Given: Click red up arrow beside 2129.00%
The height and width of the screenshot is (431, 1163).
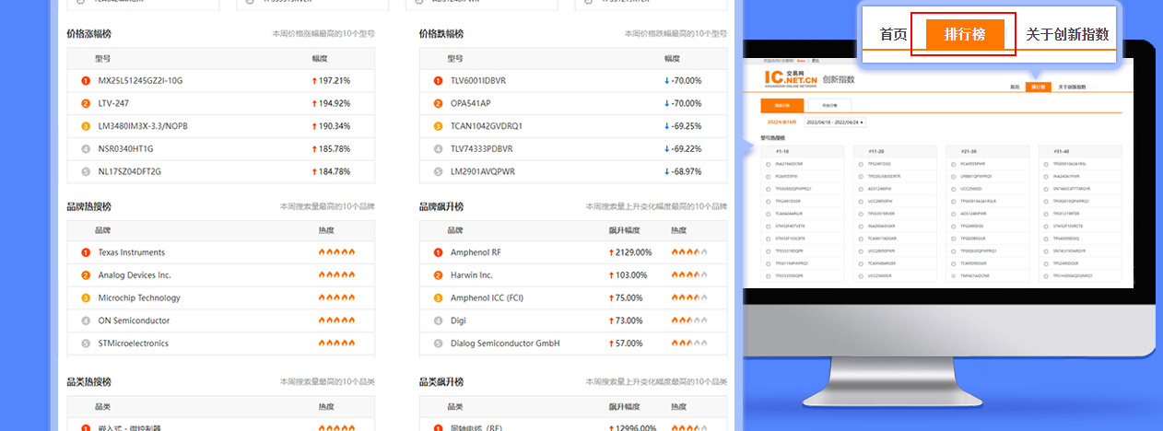Looking at the screenshot, I should (x=611, y=252).
